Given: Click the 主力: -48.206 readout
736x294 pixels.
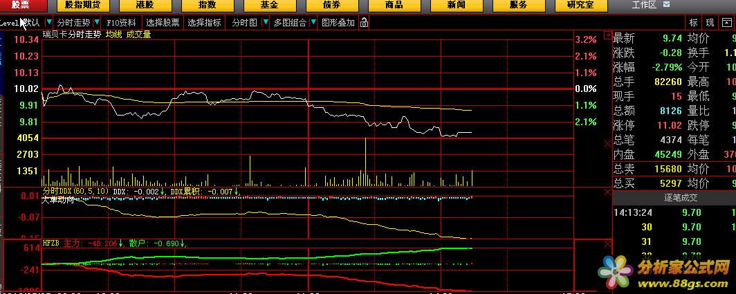Looking at the screenshot, I should point(92,244).
